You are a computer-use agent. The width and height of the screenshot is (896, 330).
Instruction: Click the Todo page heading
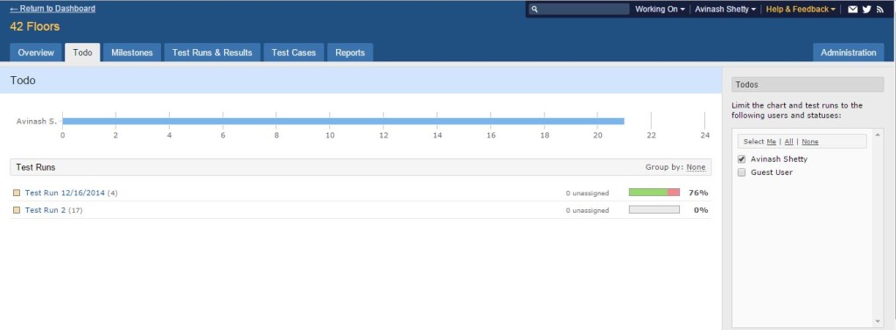click(x=23, y=81)
